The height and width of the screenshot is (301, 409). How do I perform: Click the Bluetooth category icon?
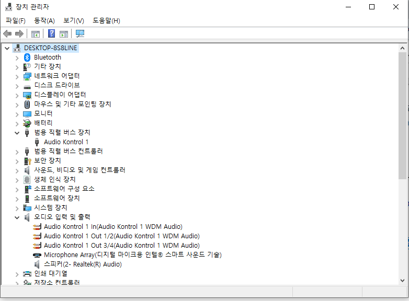[x=27, y=57]
